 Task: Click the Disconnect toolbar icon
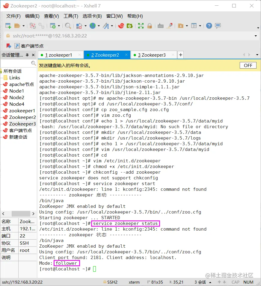coord(33,26)
